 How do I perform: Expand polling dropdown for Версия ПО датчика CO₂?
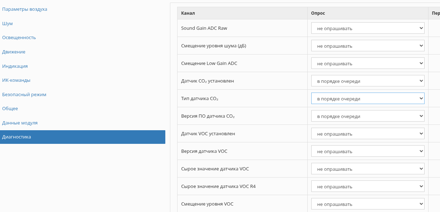(x=368, y=116)
